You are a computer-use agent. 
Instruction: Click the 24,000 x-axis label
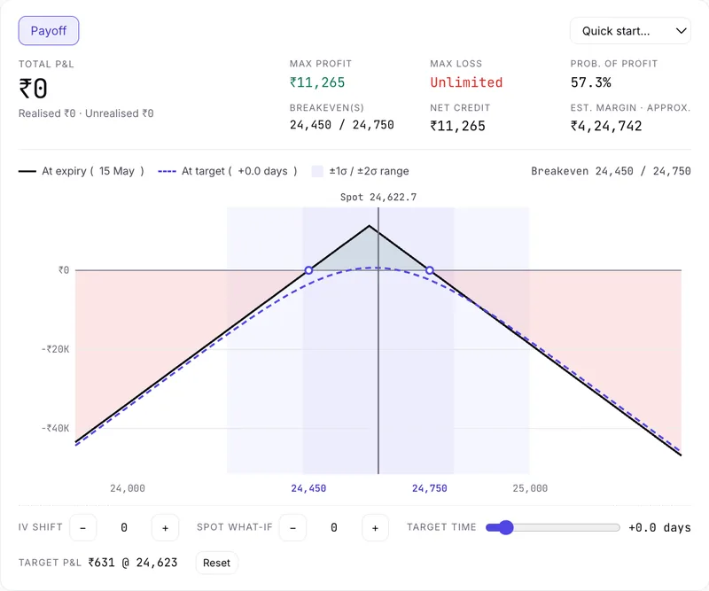128,488
